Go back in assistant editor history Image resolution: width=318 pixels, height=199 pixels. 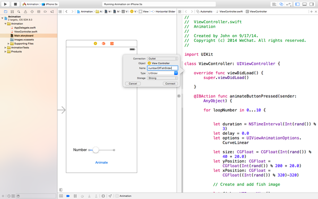186,12
